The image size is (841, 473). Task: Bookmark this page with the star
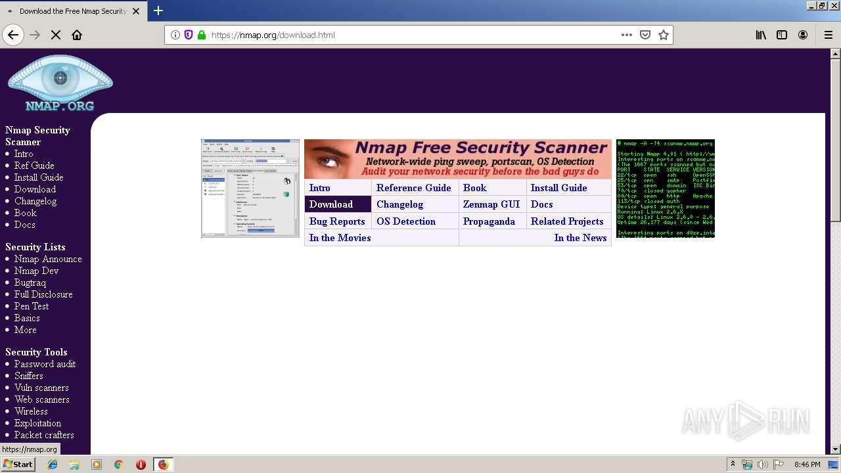coord(664,35)
